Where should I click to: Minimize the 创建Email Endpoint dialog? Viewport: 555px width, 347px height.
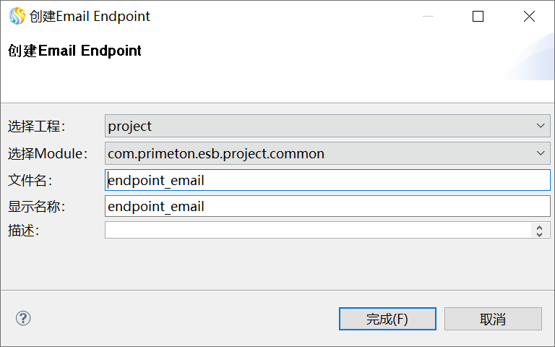426,16
